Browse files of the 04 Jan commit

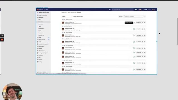[145, 42]
